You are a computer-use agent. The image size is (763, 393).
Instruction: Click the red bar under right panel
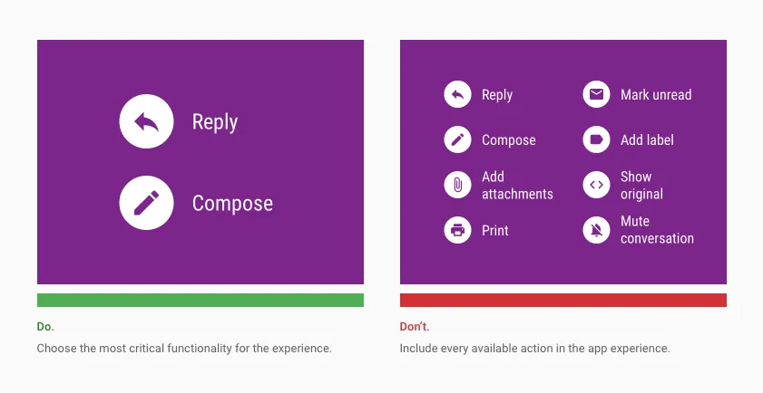[563, 301]
